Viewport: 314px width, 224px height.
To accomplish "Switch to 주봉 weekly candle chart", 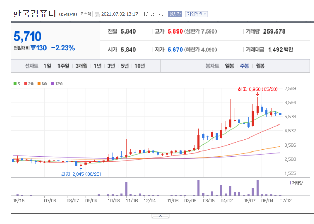I will pos(245,66).
